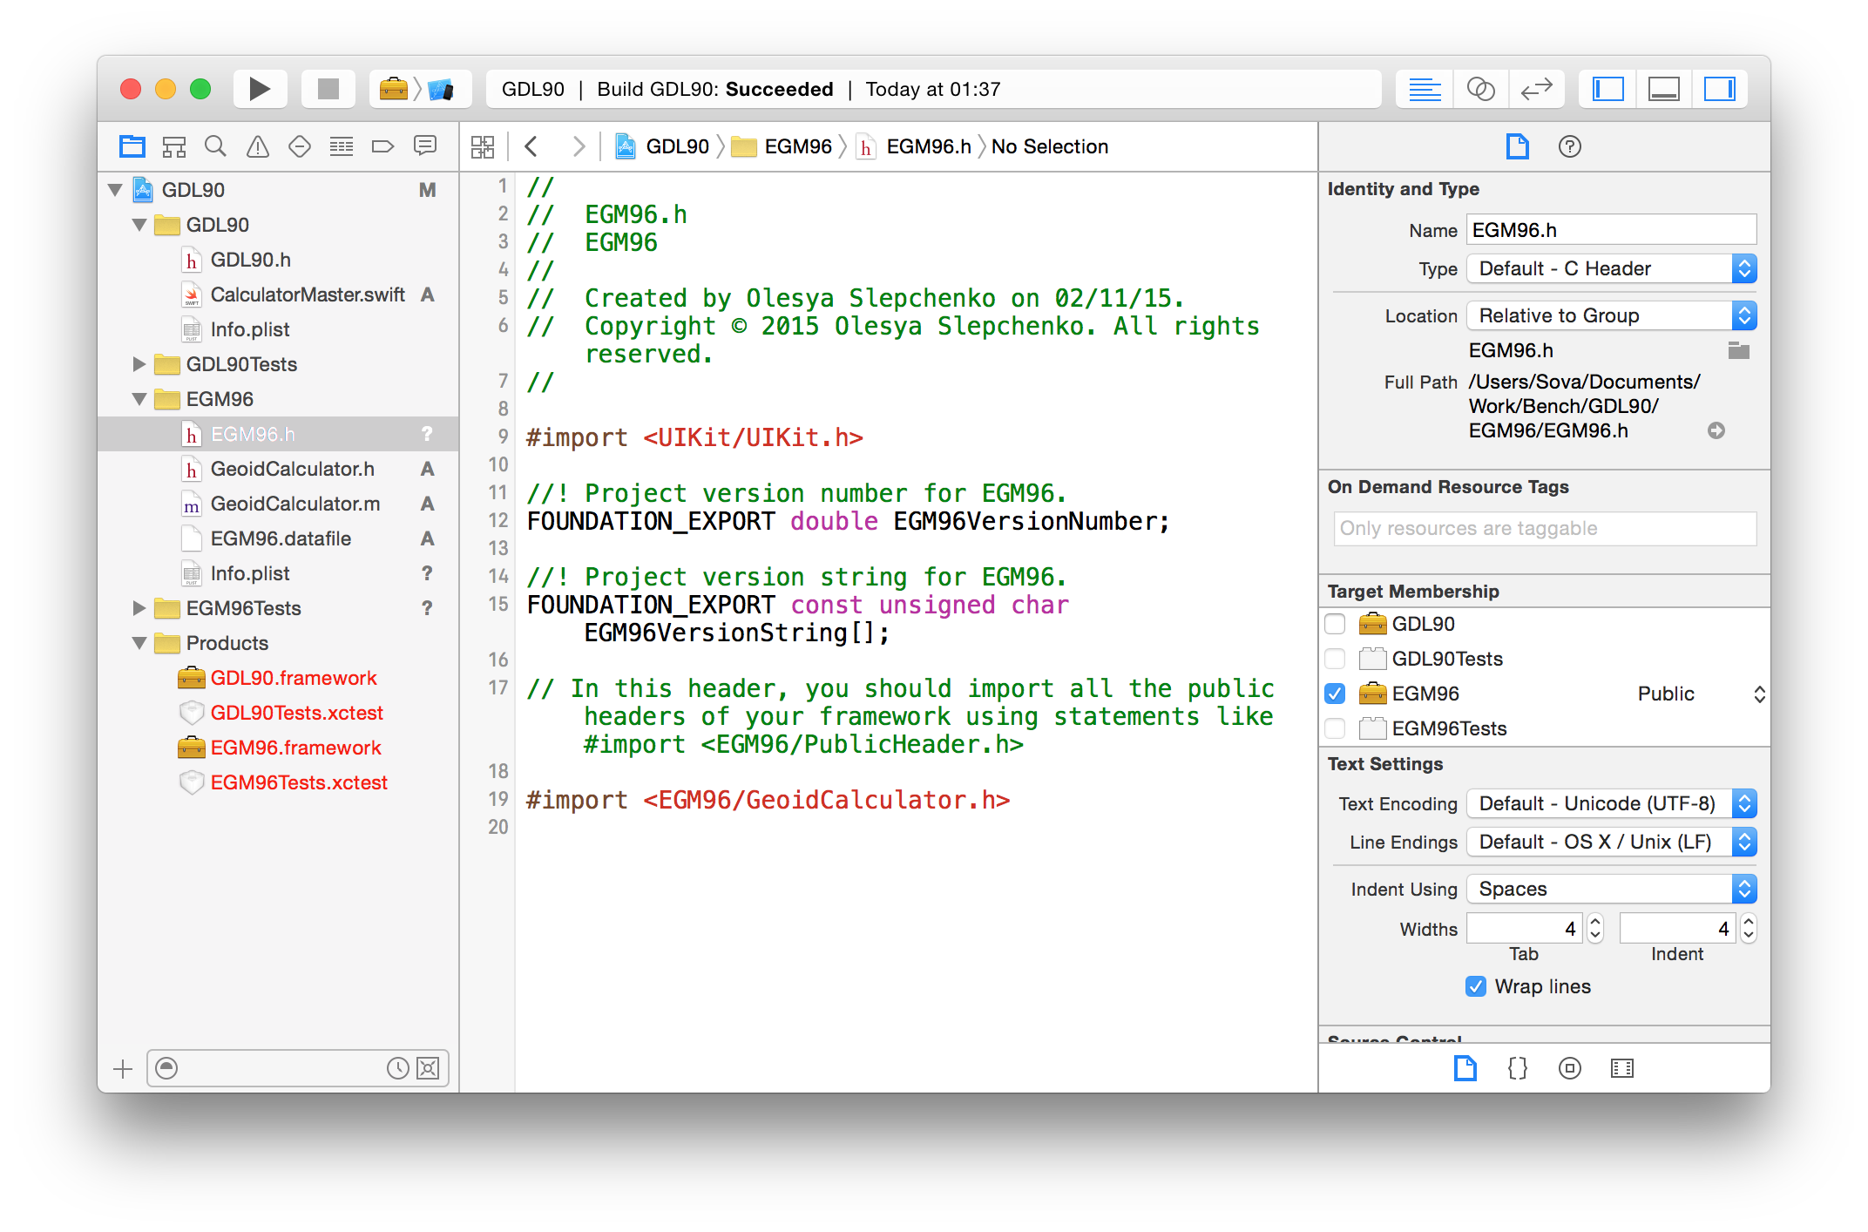Toggle the Debug area panel button

[1663, 89]
